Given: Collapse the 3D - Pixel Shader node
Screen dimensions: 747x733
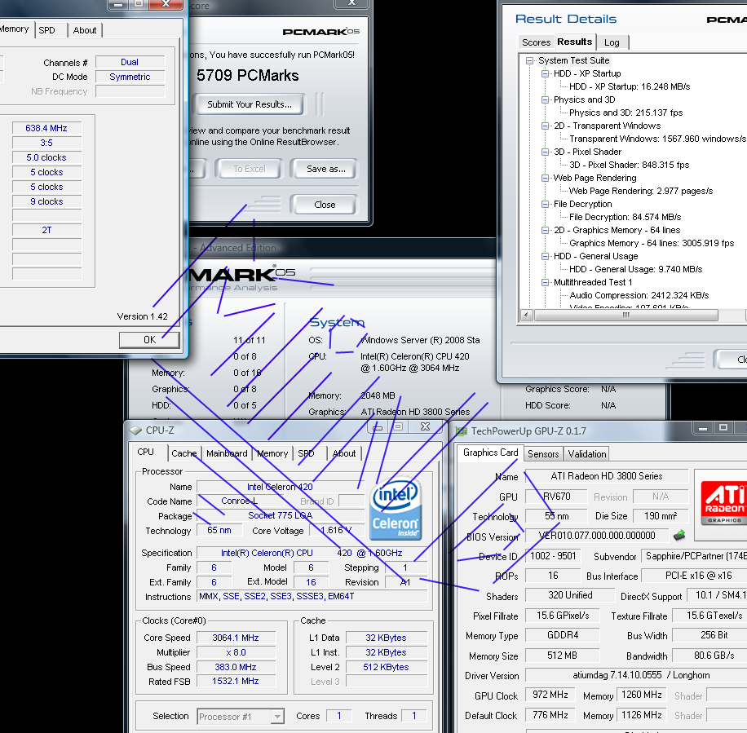Looking at the screenshot, I should [x=545, y=152].
